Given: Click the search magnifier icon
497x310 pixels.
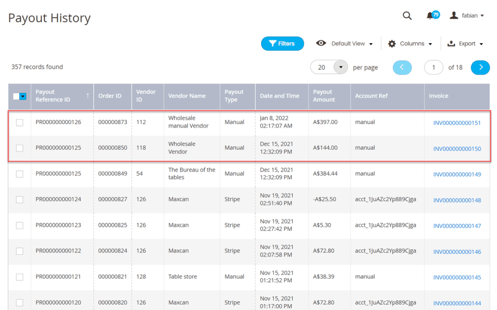Looking at the screenshot, I should coord(407,15).
